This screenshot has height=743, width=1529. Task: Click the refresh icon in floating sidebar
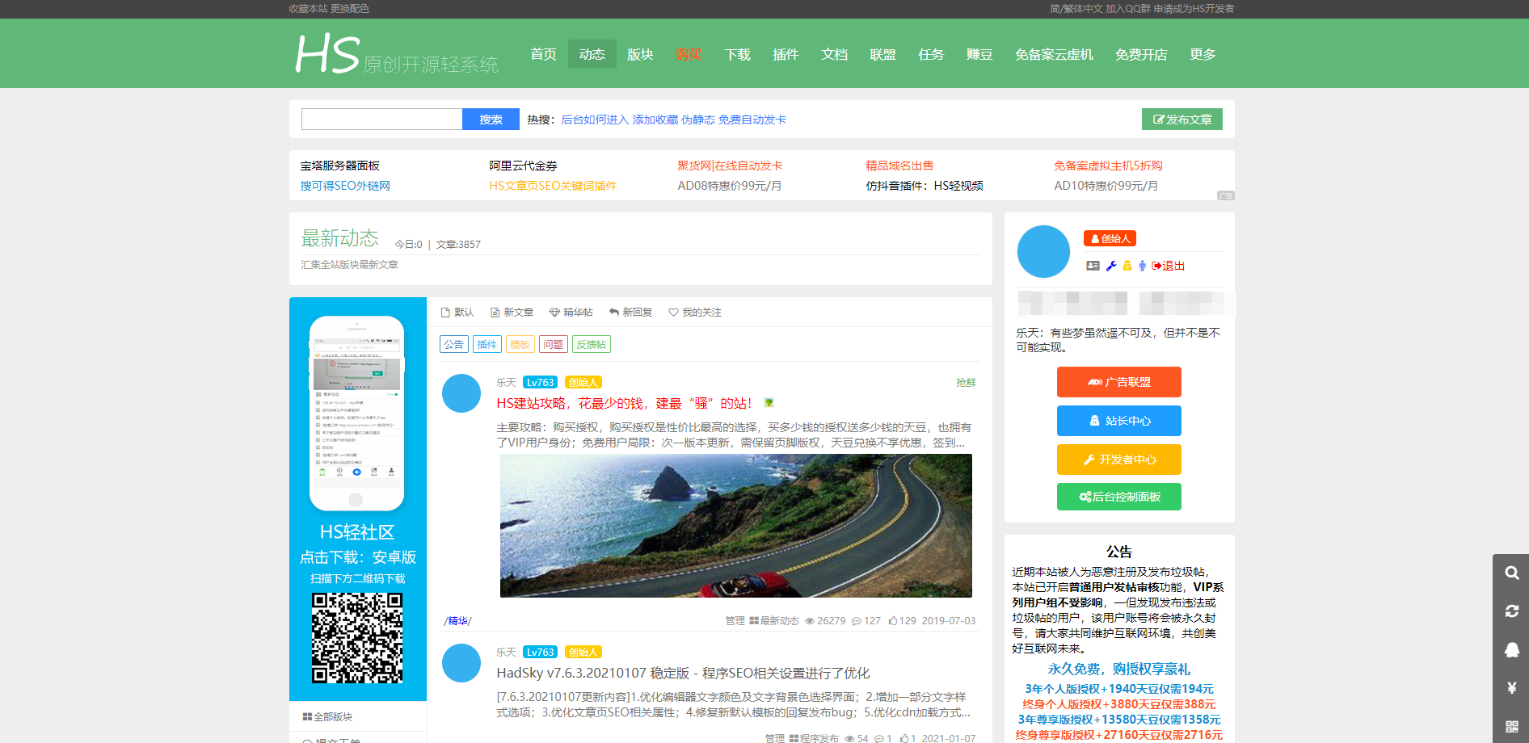1511,611
